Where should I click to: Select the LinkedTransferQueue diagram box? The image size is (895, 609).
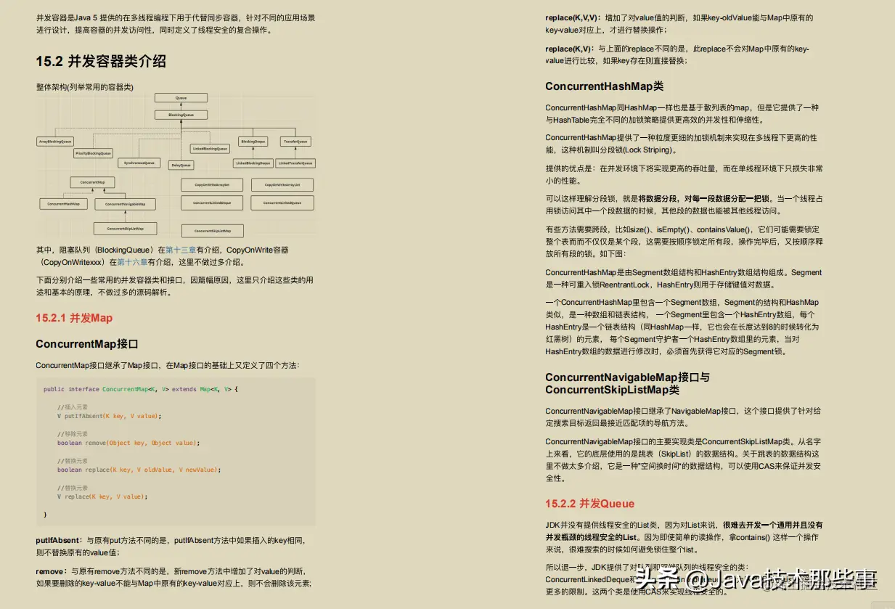click(295, 163)
